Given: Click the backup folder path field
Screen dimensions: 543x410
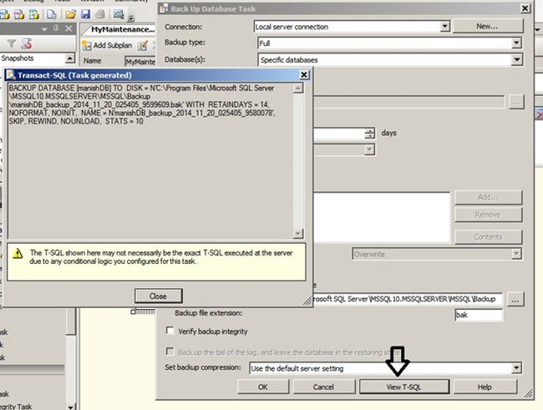Looking at the screenshot, I should (x=408, y=299).
